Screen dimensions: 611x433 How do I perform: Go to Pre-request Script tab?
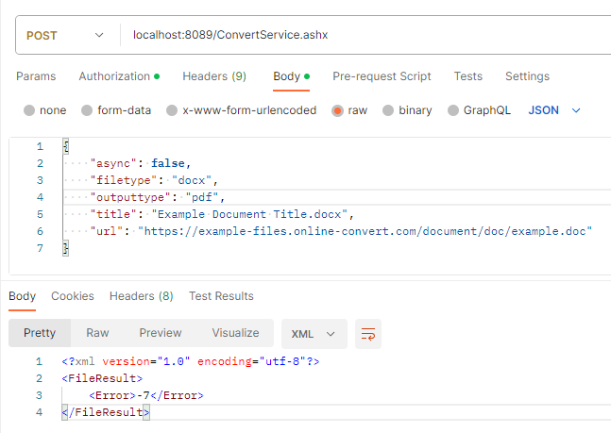pyautogui.click(x=382, y=76)
